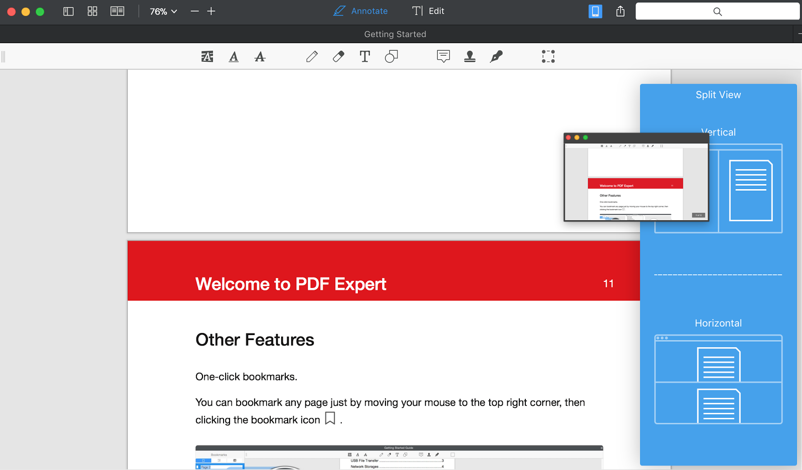Image resolution: width=802 pixels, height=470 pixels.
Task: Select the Text annotation tool
Action: pyautogui.click(x=365, y=57)
